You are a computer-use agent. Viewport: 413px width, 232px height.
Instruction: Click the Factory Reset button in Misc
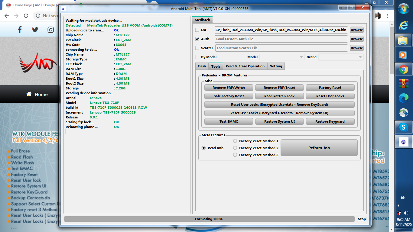pyautogui.click(x=330, y=88)
